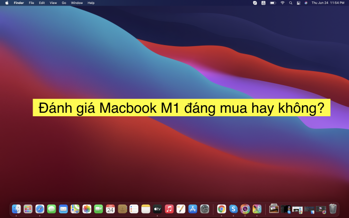
Task: Open Calendar showing 24 in dock
Action: (x=110, y=209)
